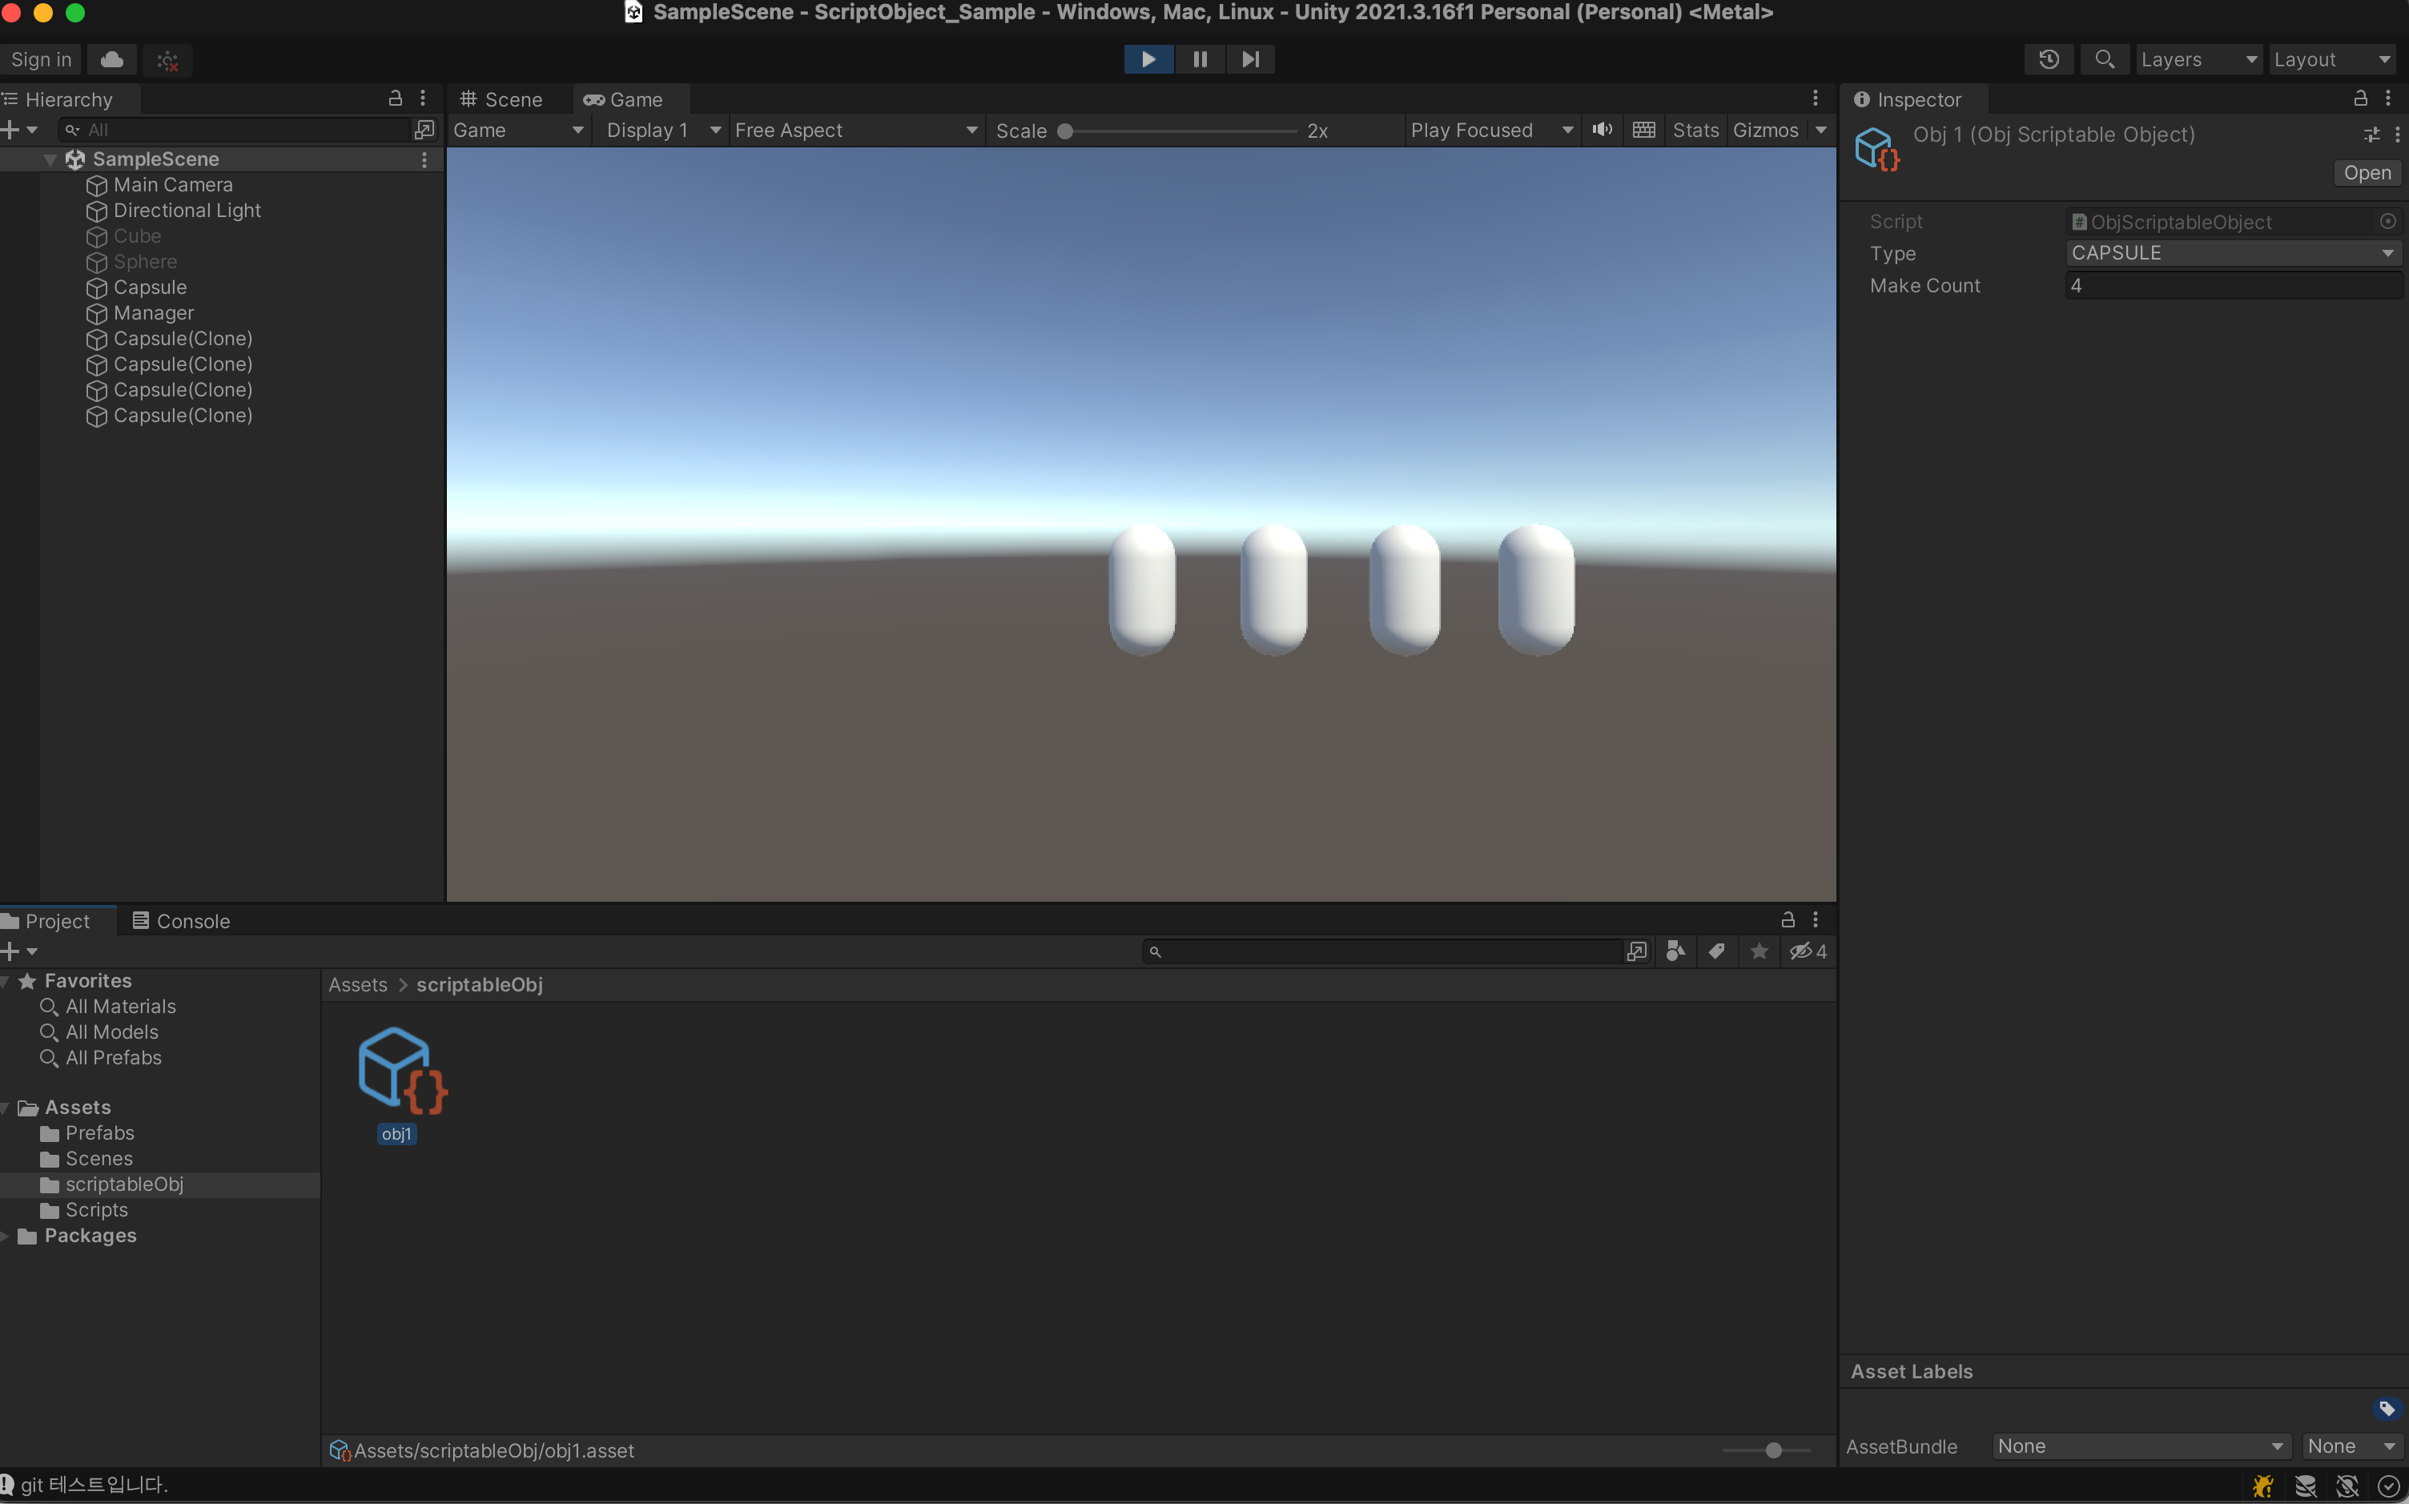Screen dimensions: 2409x1504
Task: Open the cloud services icon
Action: click(x=112, y=60)
